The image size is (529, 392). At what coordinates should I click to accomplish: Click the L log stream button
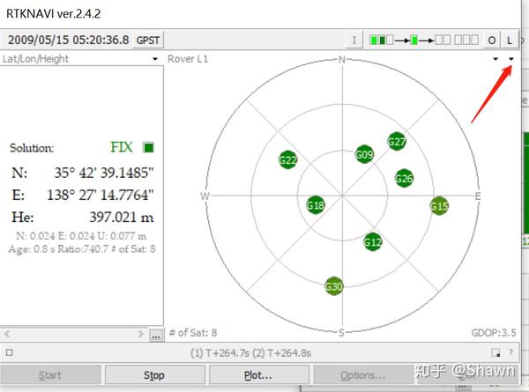(x=510, y=41)
